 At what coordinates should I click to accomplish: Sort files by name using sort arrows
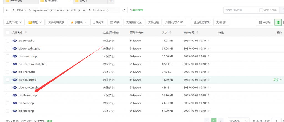point(26,33)
